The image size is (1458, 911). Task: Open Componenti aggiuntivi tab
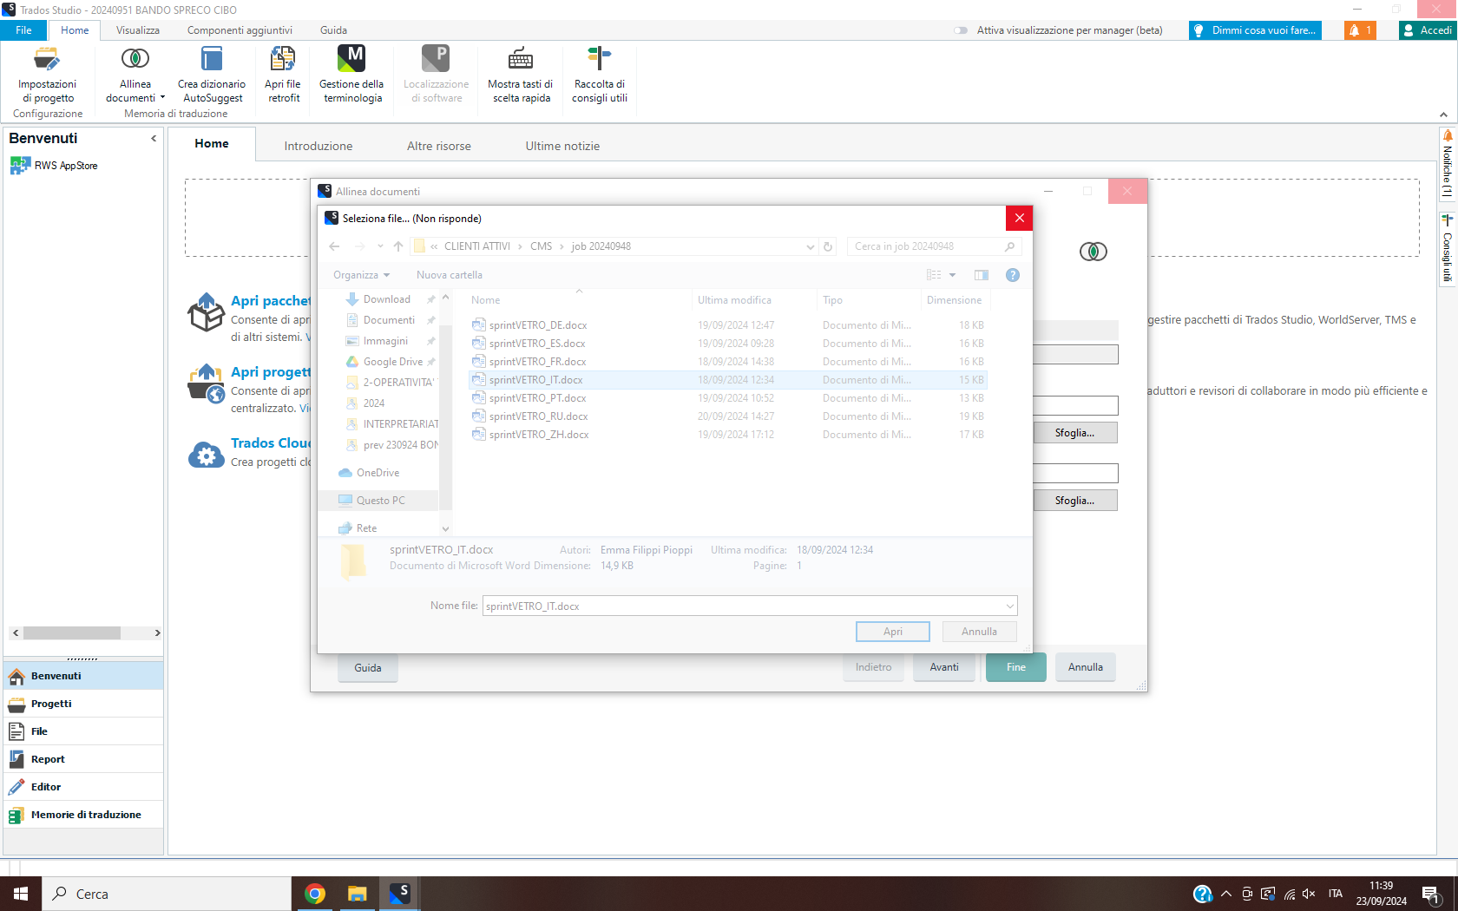click(240, 30)
